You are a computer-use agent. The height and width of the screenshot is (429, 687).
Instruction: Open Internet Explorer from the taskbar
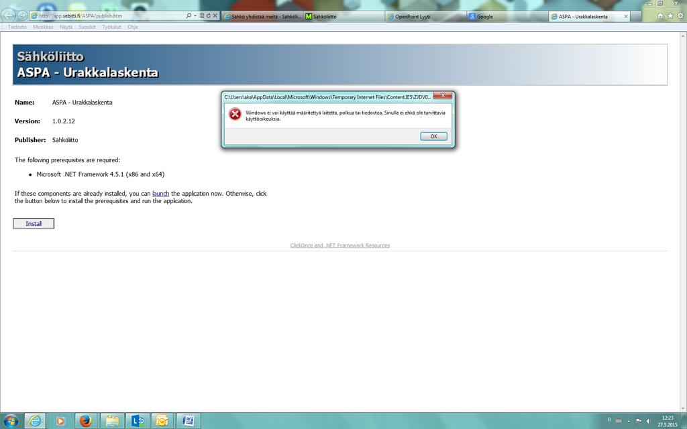(x=35, y=421)
